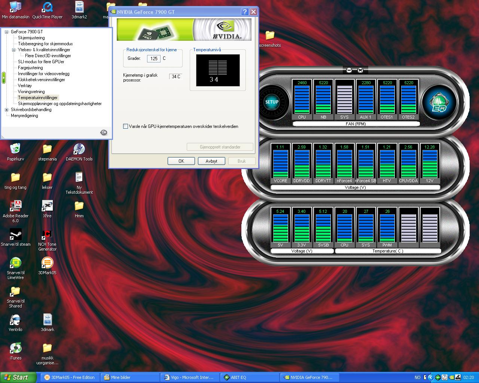
Task: Click the green side-panel collapse handle
Action: tap(3, 77)
